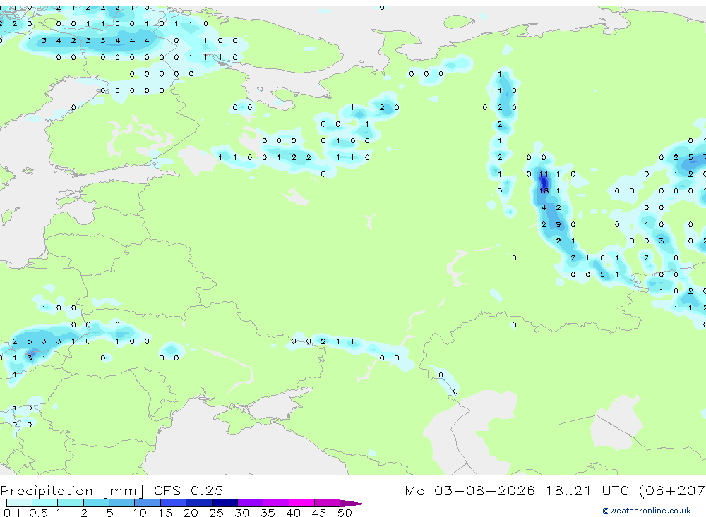The image size is (706, 517).
Task: Click the 'GFS 0.25' model label
Action: click(x=189, y=490)
